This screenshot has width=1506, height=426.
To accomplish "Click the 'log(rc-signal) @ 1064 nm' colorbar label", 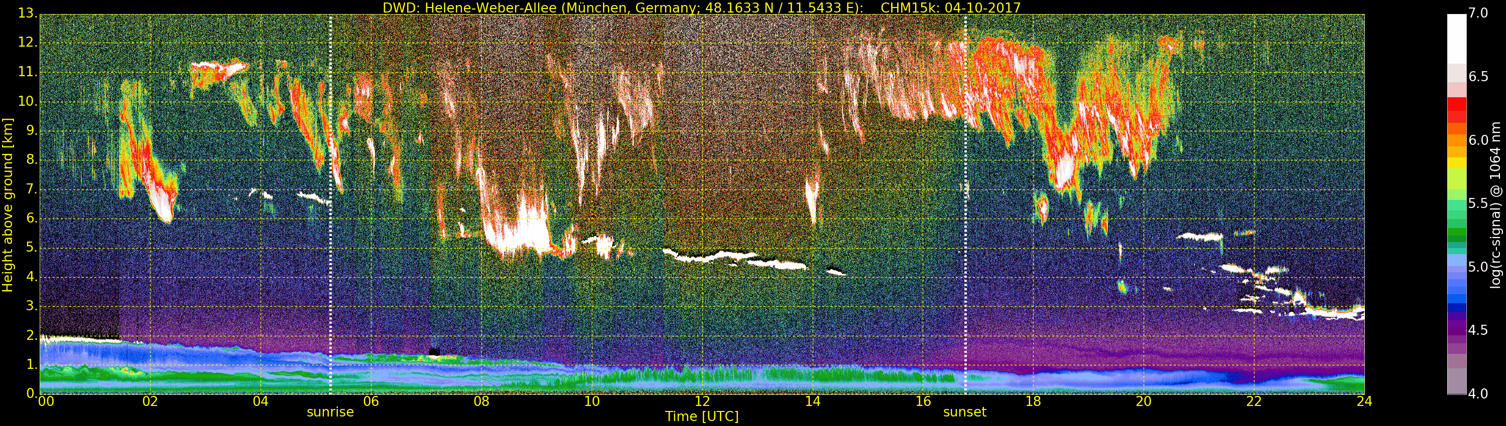I will (1496, 205).
